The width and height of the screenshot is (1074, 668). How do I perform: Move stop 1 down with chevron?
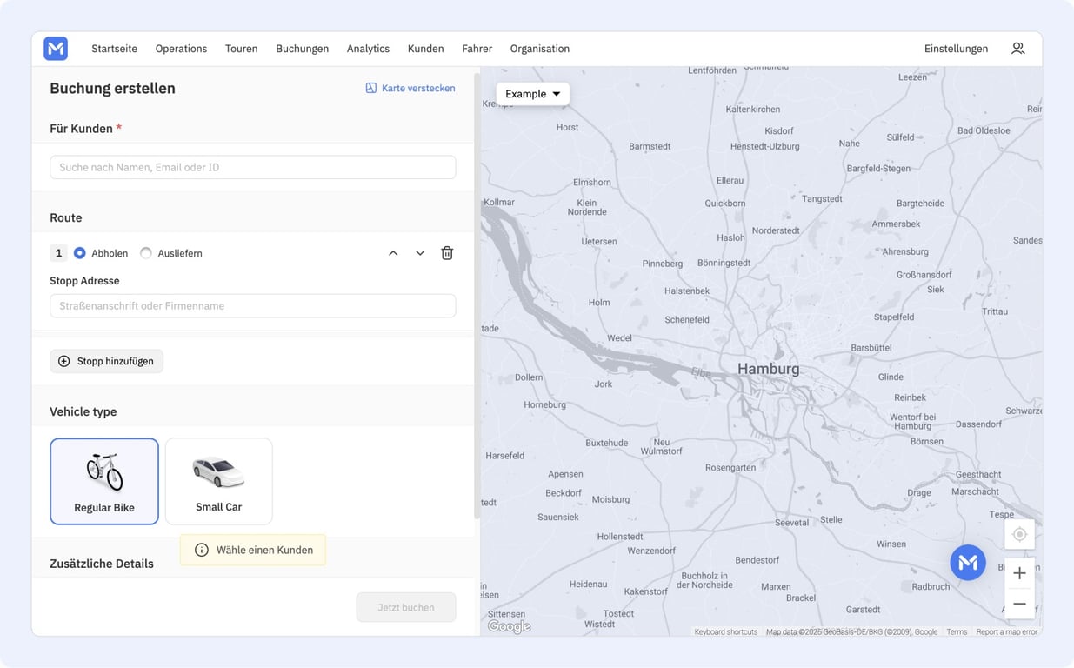point(420,253)
